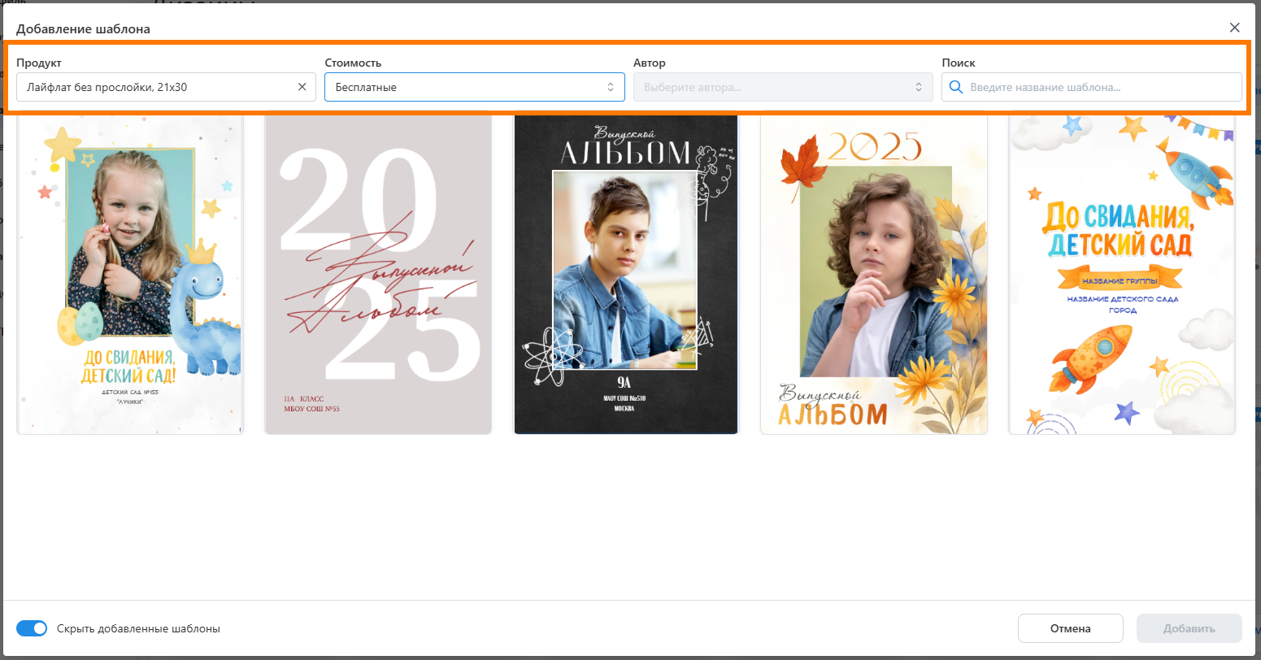Viewport: 1261px width, 660px height.
Task: Click the magnifier icon in the search field
Action: (x=956, y=87)
